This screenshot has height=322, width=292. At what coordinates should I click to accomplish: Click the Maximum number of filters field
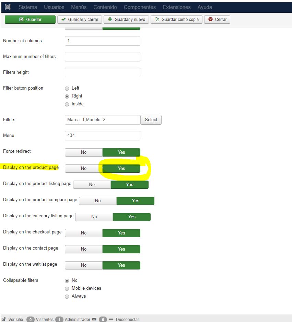click(103, 57)
